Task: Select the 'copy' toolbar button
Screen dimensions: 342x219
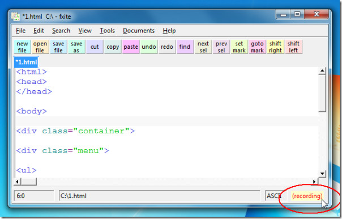Action: (113, 47)
